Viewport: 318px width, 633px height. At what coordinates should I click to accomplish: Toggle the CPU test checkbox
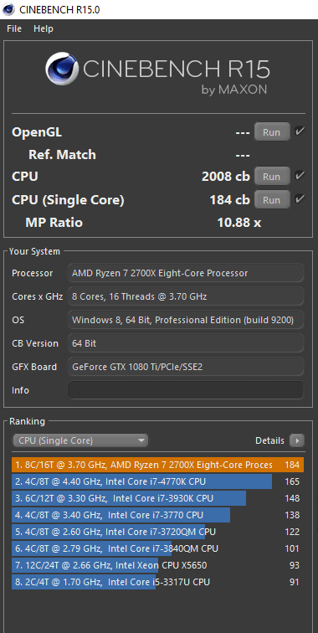(x=300, y=176)
